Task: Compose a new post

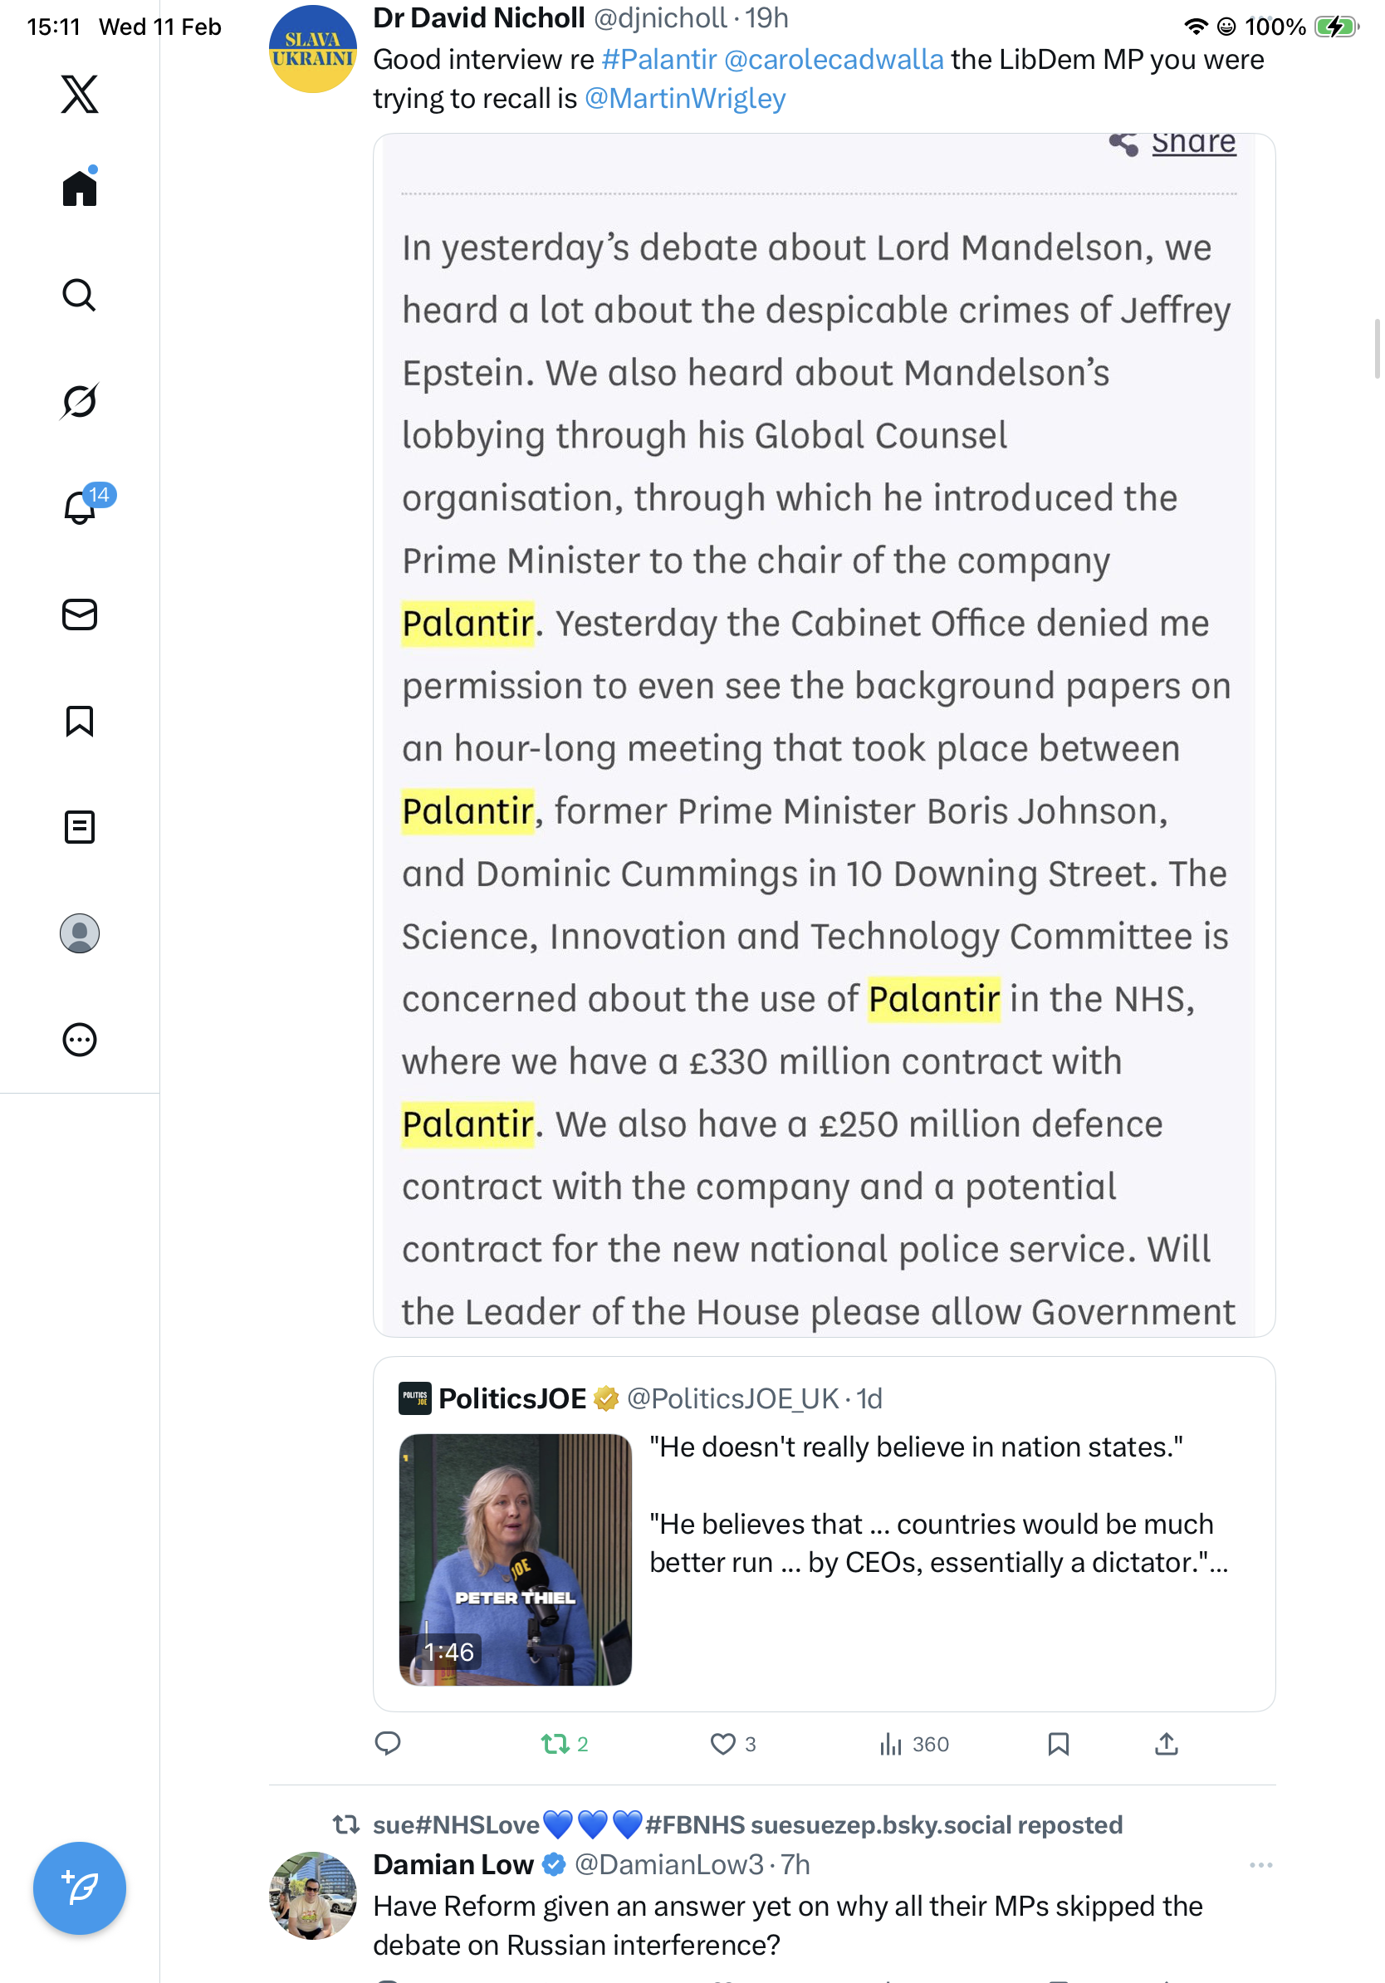Action: [80, 1888]
